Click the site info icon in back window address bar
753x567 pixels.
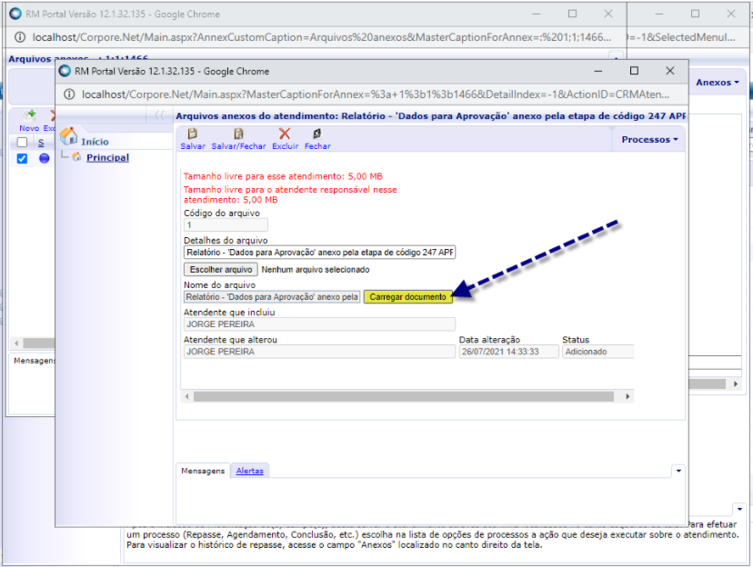pyautogui.click(x=20, y=37)
